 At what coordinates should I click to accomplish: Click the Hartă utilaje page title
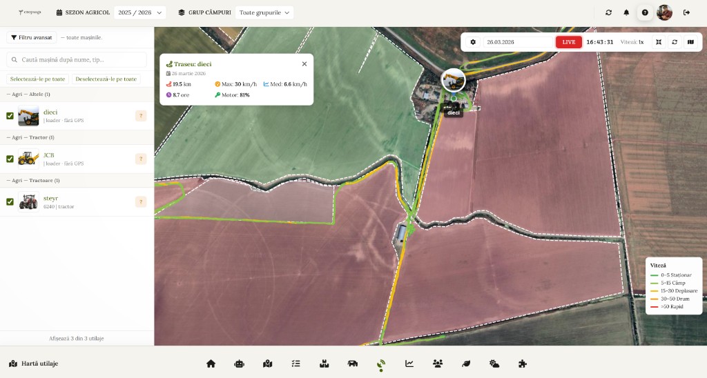pyautogui.click(x=39, y=364)
